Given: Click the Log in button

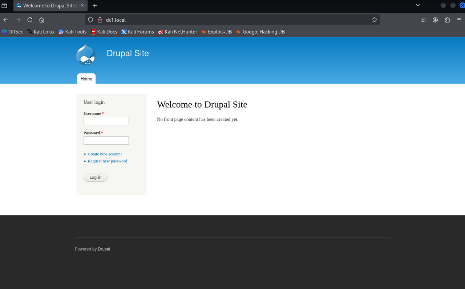Looking at the screenshot, I should point(96,177).
